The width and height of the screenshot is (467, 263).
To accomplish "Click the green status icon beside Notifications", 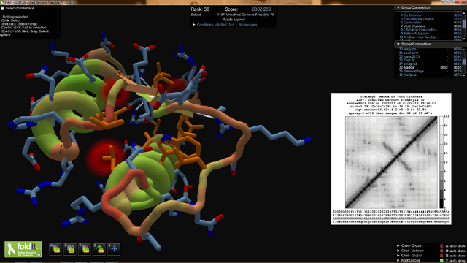I will (x=441, y=261).
